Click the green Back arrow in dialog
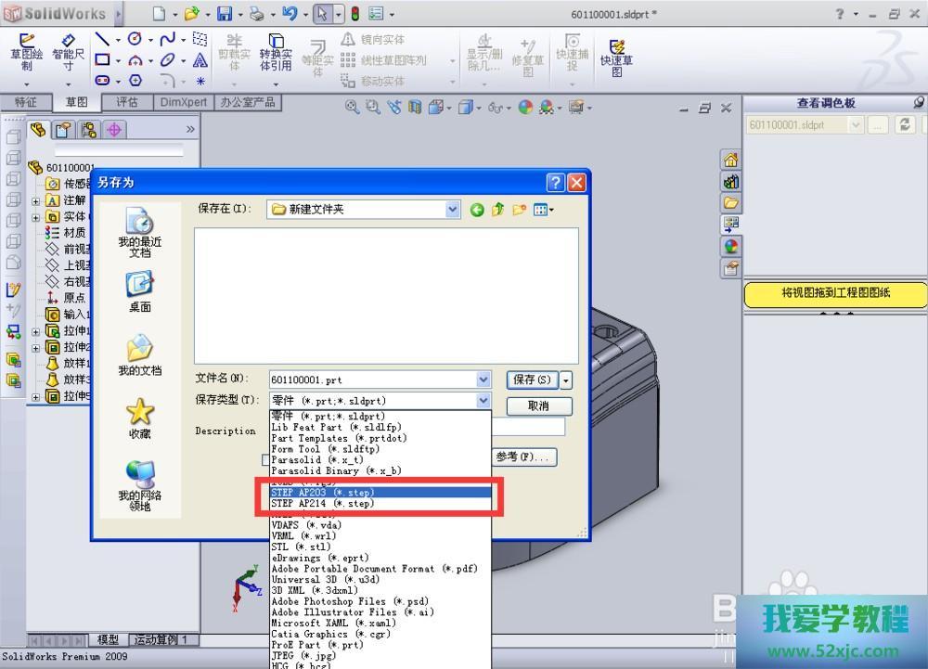The image size is (928, 669). click(477, 210)
